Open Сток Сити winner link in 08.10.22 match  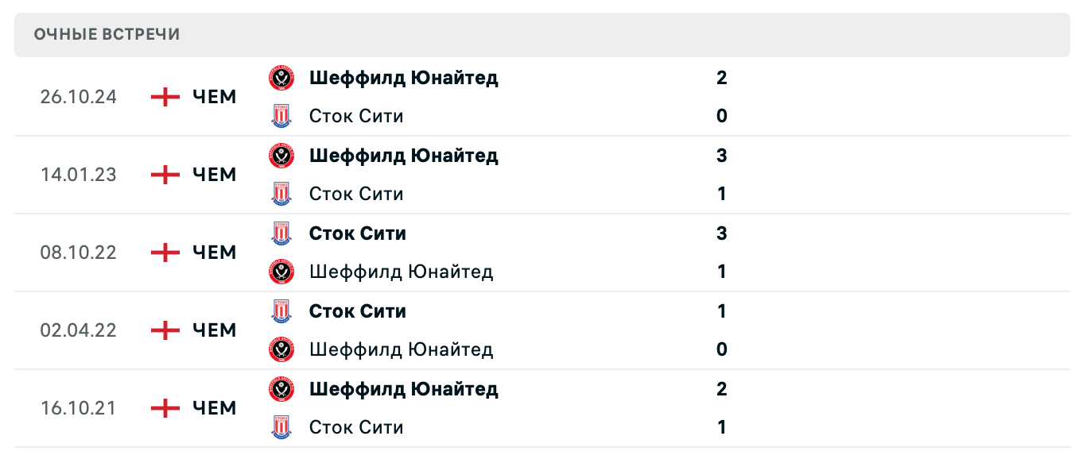coord(357,233)
